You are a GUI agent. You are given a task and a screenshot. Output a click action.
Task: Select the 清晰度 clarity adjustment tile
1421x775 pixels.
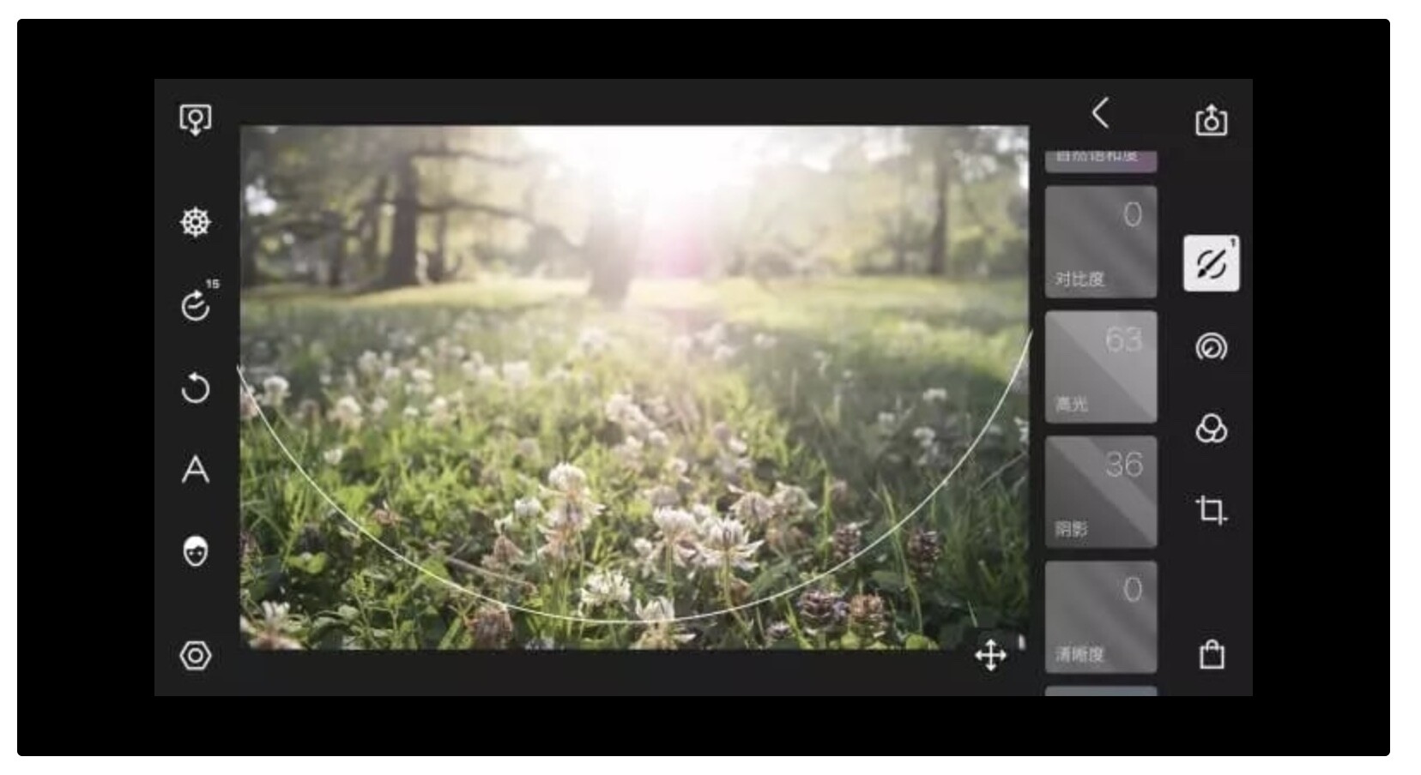click(1100, 617)
